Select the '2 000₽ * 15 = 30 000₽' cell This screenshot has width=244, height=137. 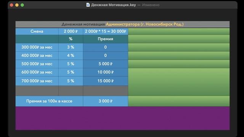point(106,31)
